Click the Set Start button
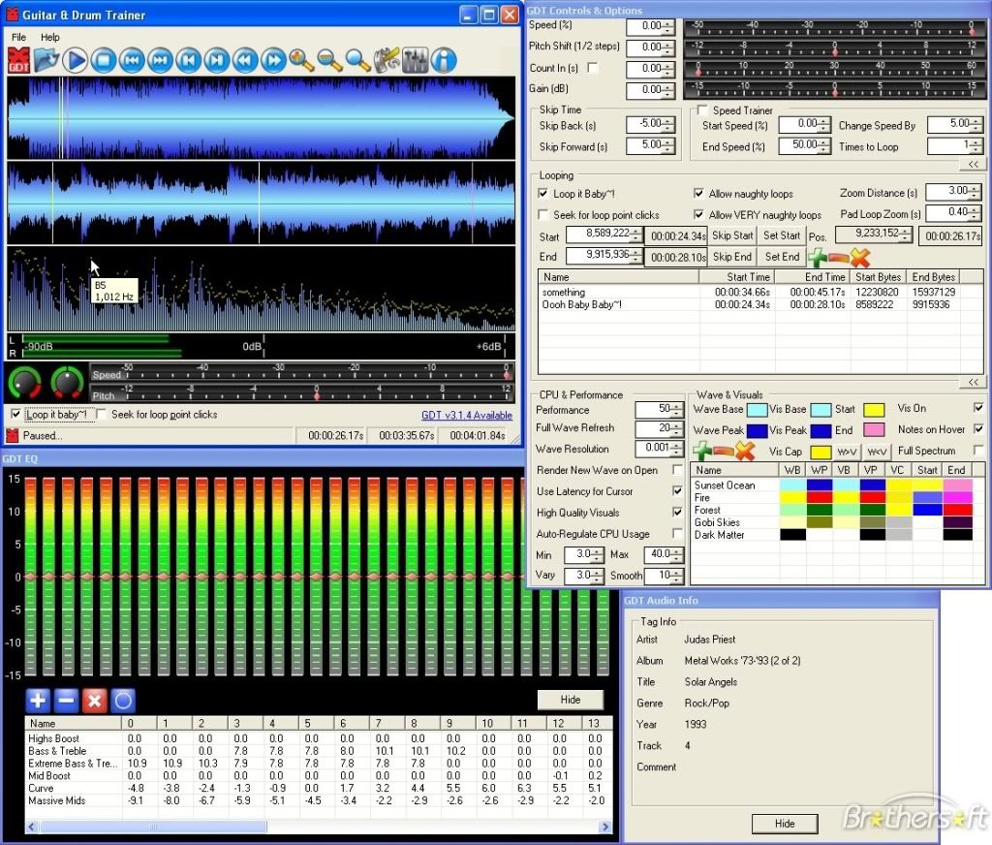Image resolution: width=992 pixels, height=845 pixels. point(782,235)
